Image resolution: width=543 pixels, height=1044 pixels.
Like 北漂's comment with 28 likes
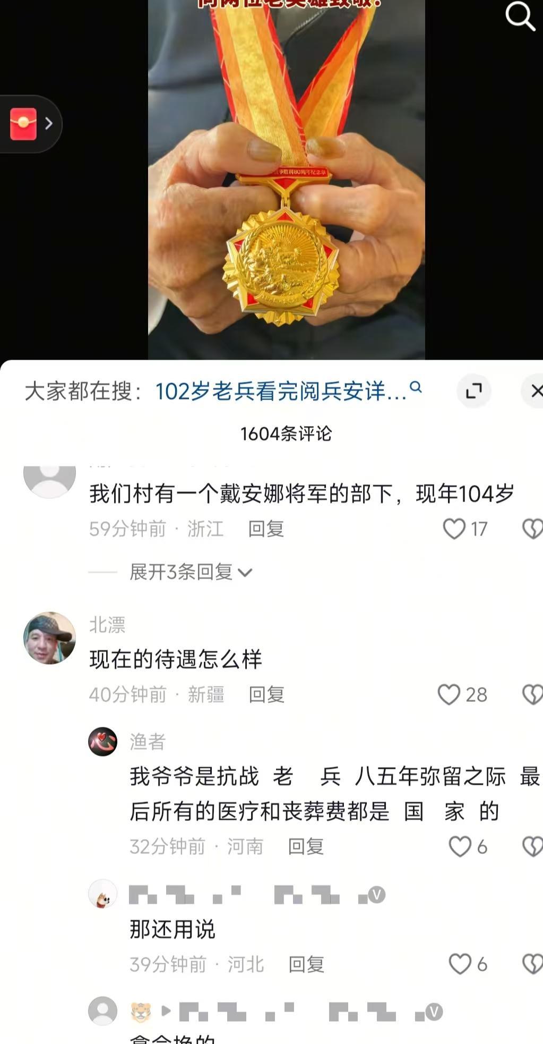point(449,694)
